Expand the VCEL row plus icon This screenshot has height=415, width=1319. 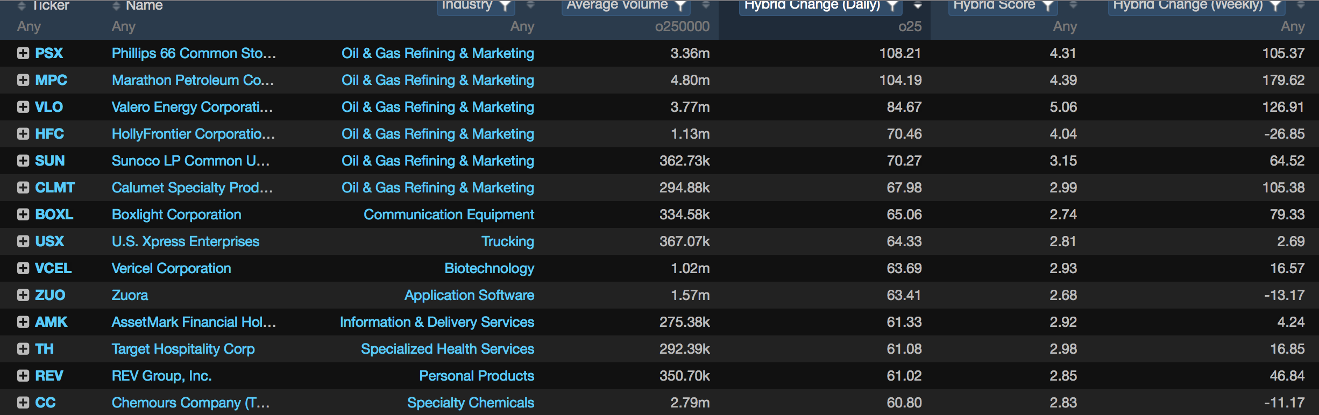click(23, 268)
